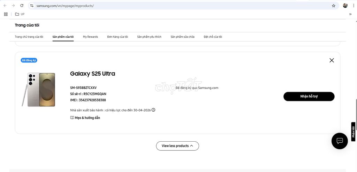Open the Phản hồi feedback tab
Viewport: 357px width, 172px height.
click(354, 132)
